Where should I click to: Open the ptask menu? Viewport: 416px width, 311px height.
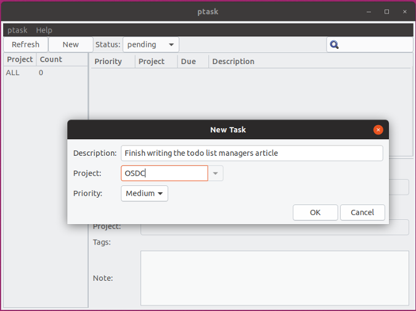coord(17,30)
